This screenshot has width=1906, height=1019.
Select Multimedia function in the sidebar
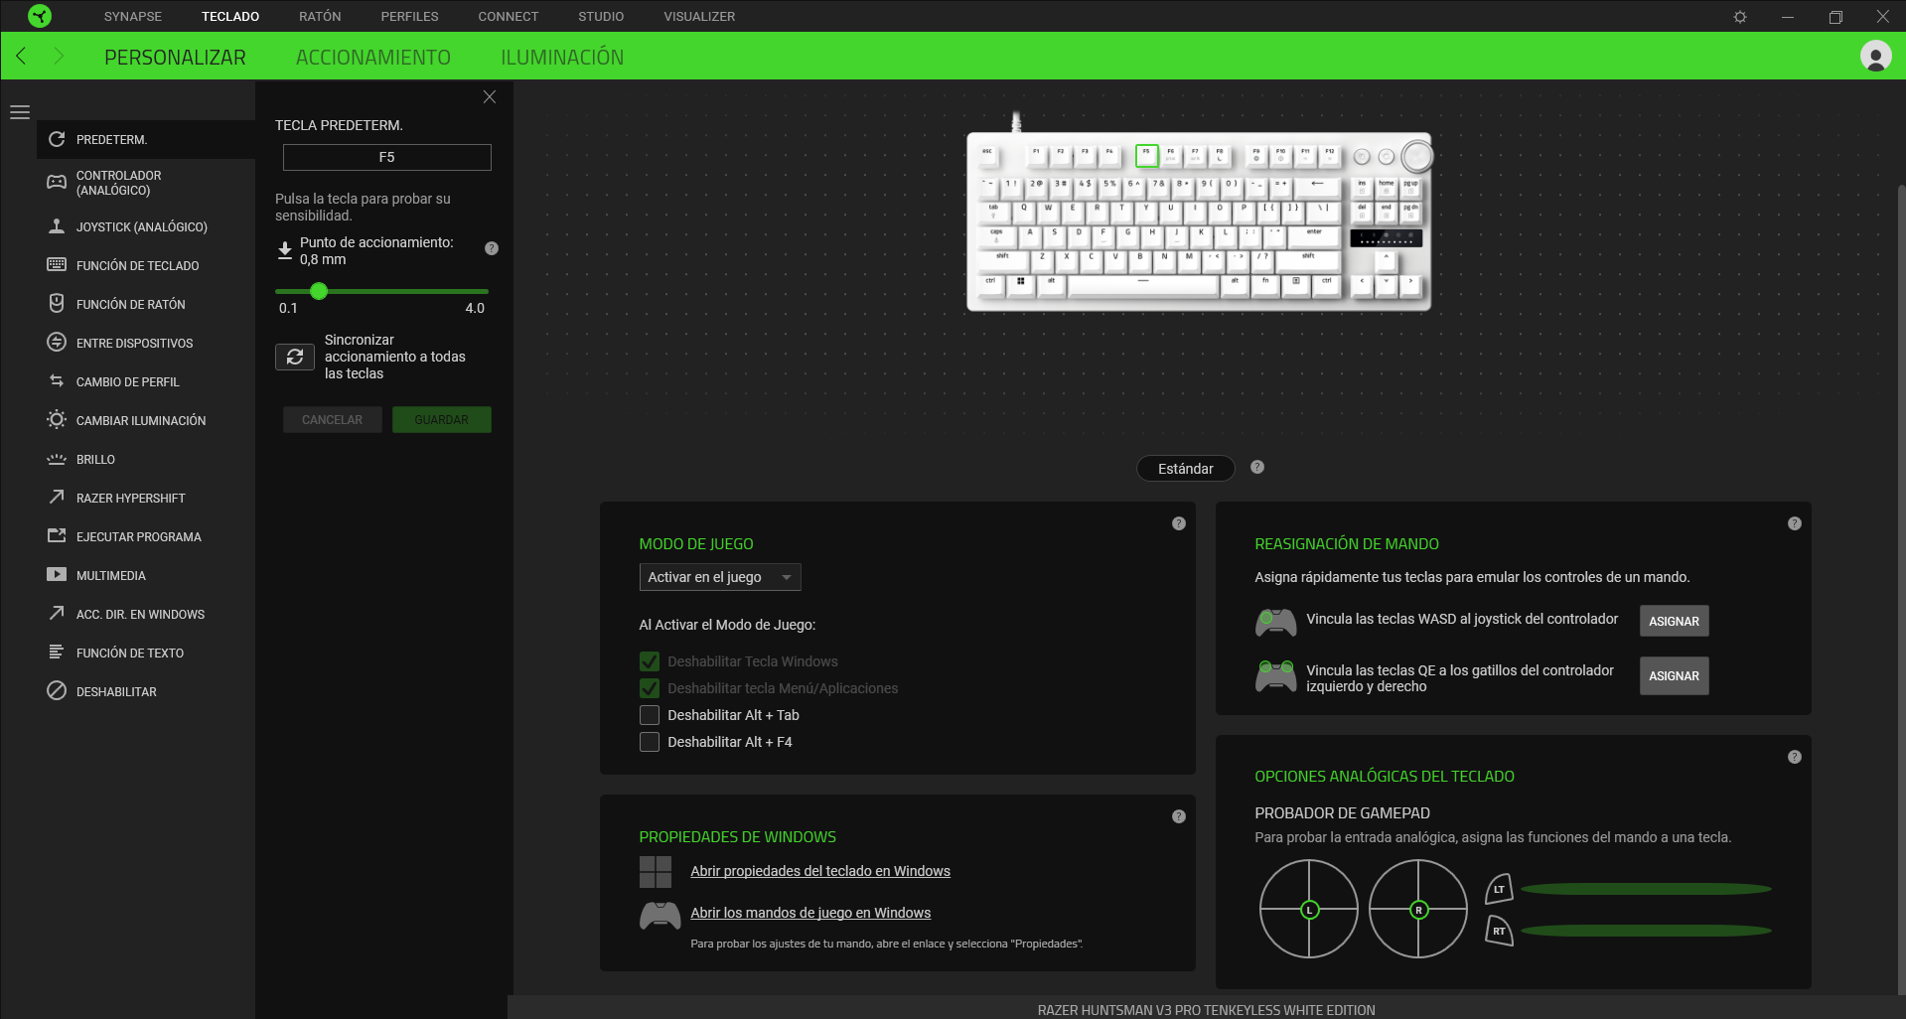point(110,575)
